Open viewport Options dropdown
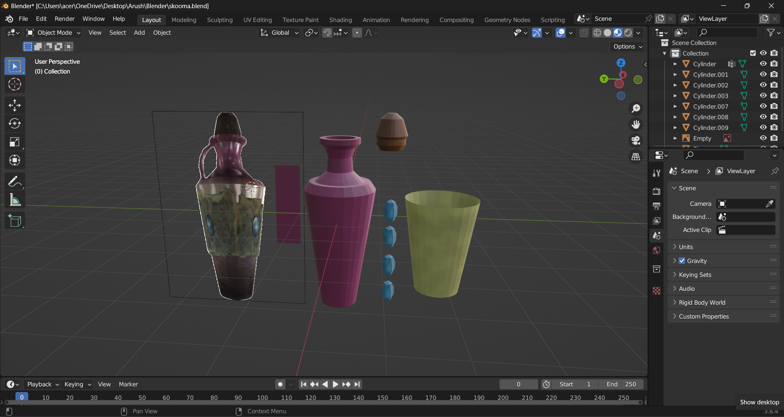The height and width of the screenshot is (417, 784). click(628, 47)
